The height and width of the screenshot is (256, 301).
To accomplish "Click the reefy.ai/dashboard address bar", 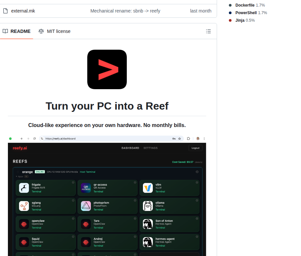I will point(111,139).
